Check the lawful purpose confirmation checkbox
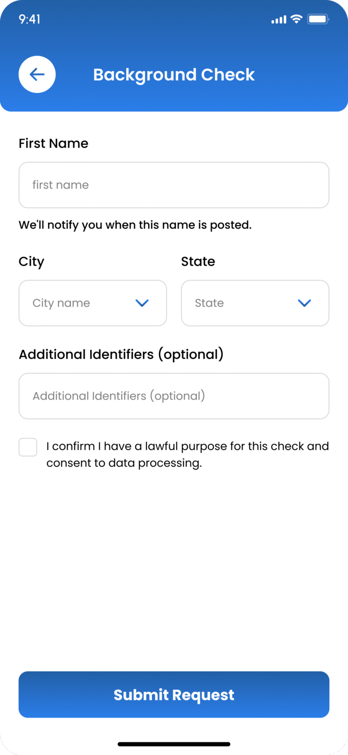The width and height of the screenshot is (348, 755). [28, 447]
